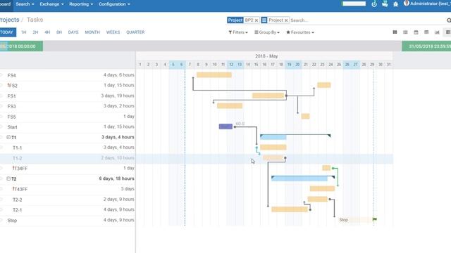Select the Stop task row
This screenshot has height=253, width=451.
68,220
